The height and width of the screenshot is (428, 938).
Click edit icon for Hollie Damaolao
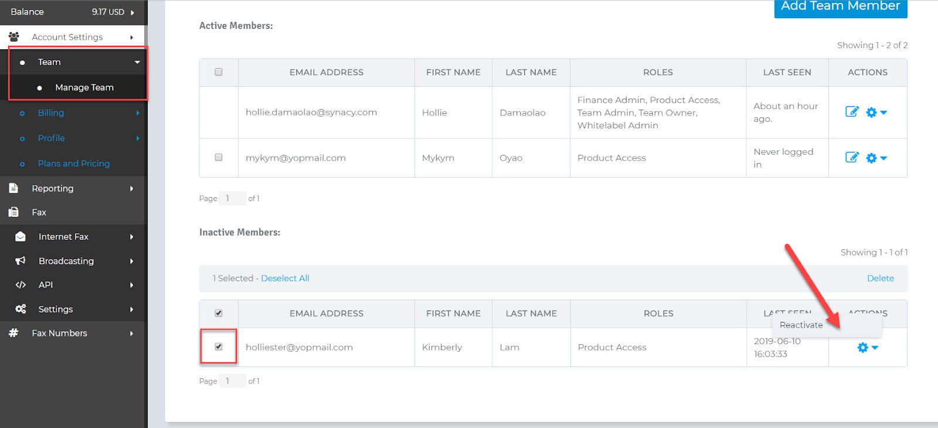[x=852, y=112]
